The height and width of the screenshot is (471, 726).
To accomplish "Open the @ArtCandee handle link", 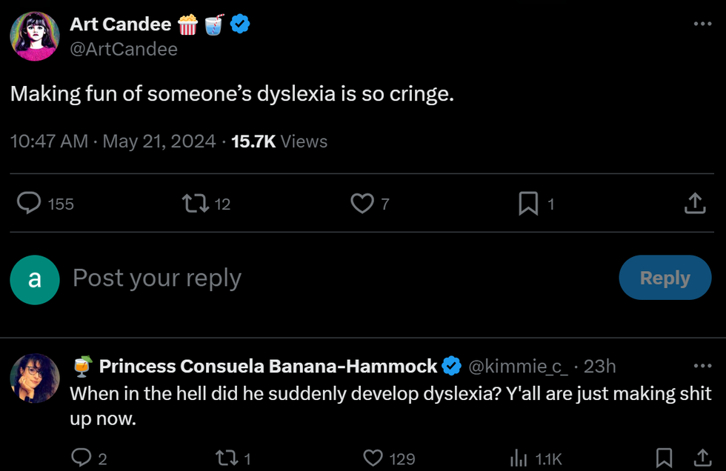I will 124,49.
